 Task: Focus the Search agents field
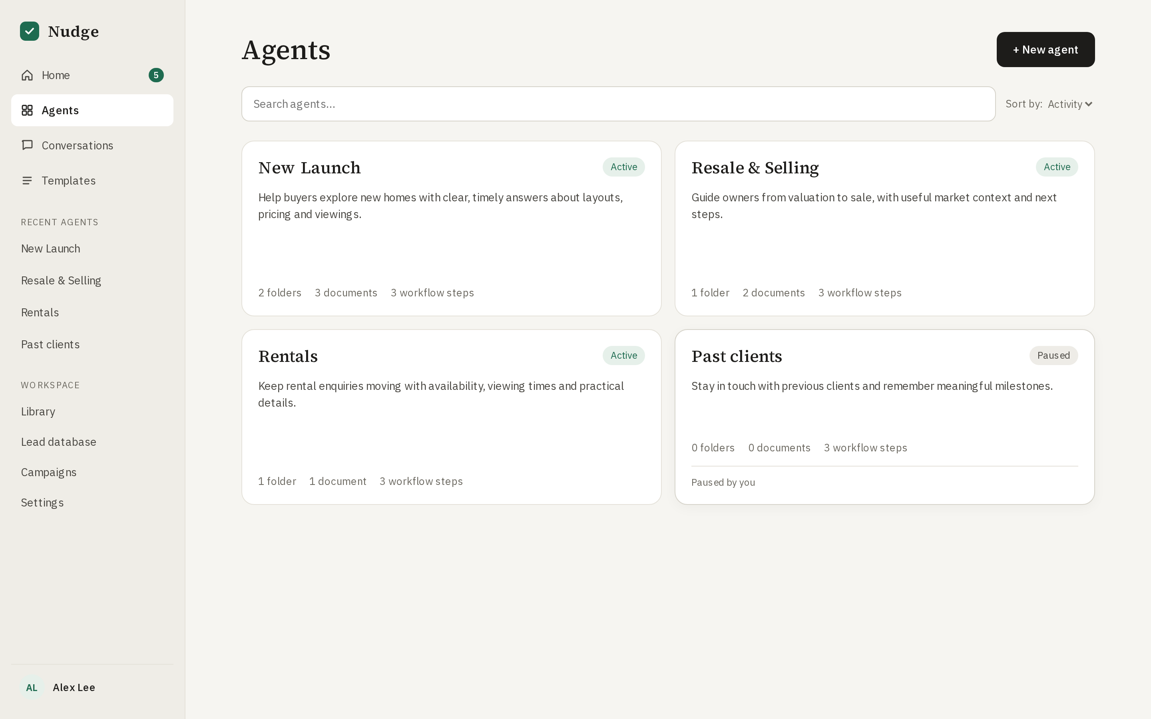click(618, 104)
